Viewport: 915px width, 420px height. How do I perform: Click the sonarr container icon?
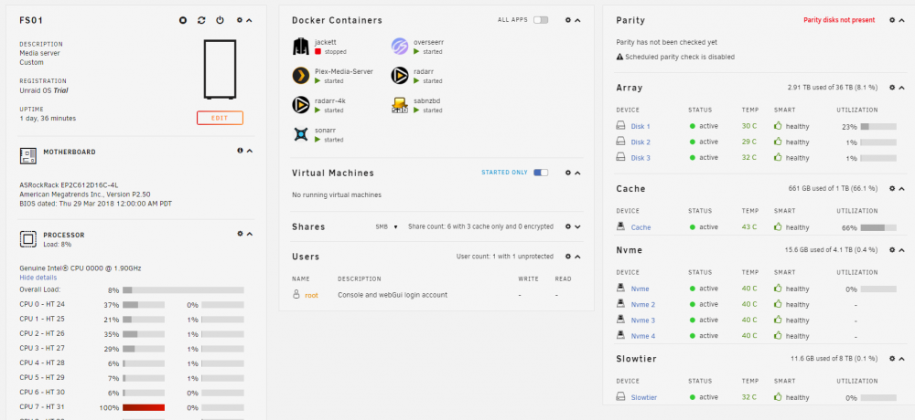pyautogui.click(x=300, y=134)
